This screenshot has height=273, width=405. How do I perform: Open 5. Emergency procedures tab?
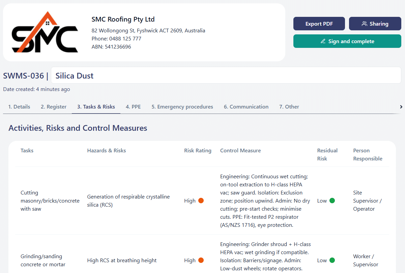(182, 107)
